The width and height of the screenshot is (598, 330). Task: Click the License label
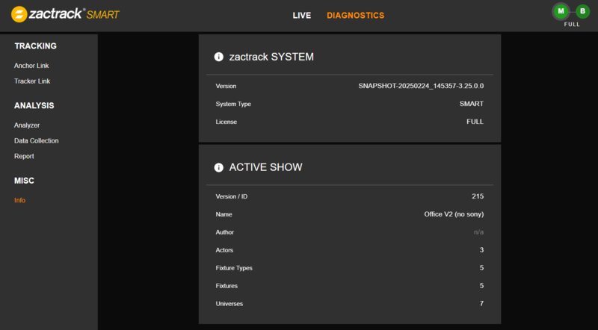click(x=226, y=122)
